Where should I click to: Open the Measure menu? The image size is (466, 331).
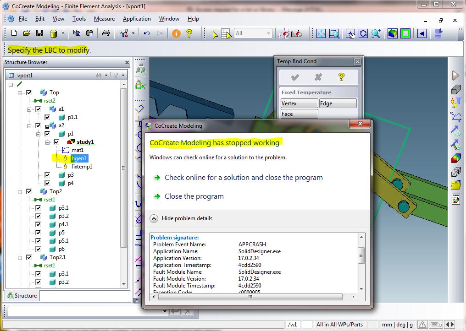pos(104,19)
